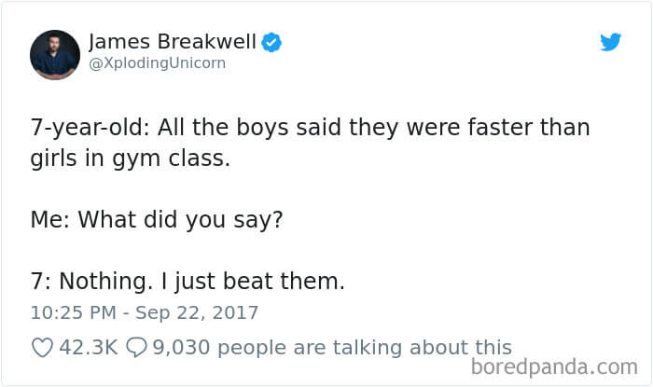Like the tweet with the heart icon
653x387 pixels.
click(x=43, y=348)
